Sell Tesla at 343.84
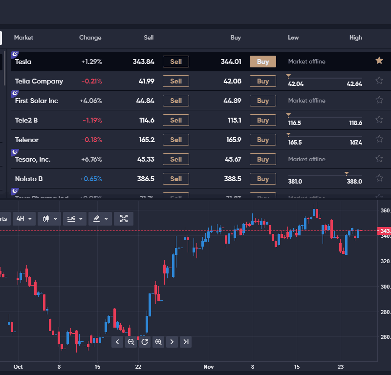Screen dimensions: 391x375 (176, 62)
